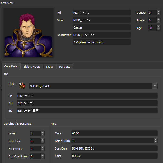The image size is (163, 163).
Task: Decrease the Attack Turn value
Action: coord(156,142)
